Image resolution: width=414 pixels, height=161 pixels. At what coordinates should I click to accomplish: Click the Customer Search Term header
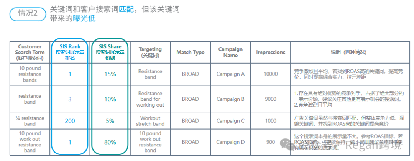pyautogui.click(x=30, y=52)
